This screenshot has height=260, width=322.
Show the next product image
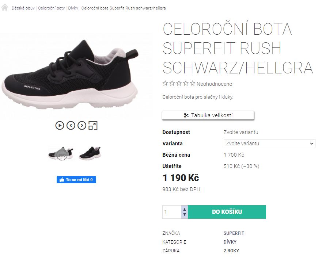point(82,126)
